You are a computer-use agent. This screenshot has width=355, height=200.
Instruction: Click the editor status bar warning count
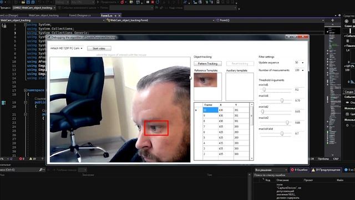[33, 159]
